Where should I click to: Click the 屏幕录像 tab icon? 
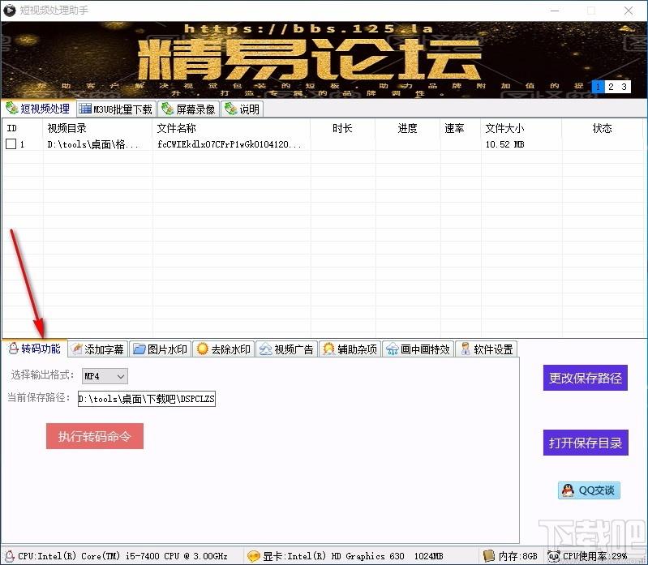tap(167, 109)
